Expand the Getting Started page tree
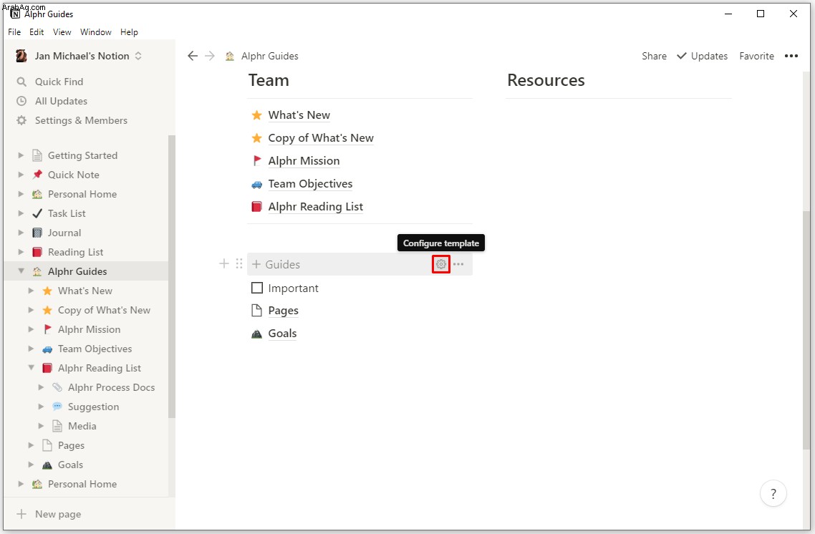 coord(21,155)
